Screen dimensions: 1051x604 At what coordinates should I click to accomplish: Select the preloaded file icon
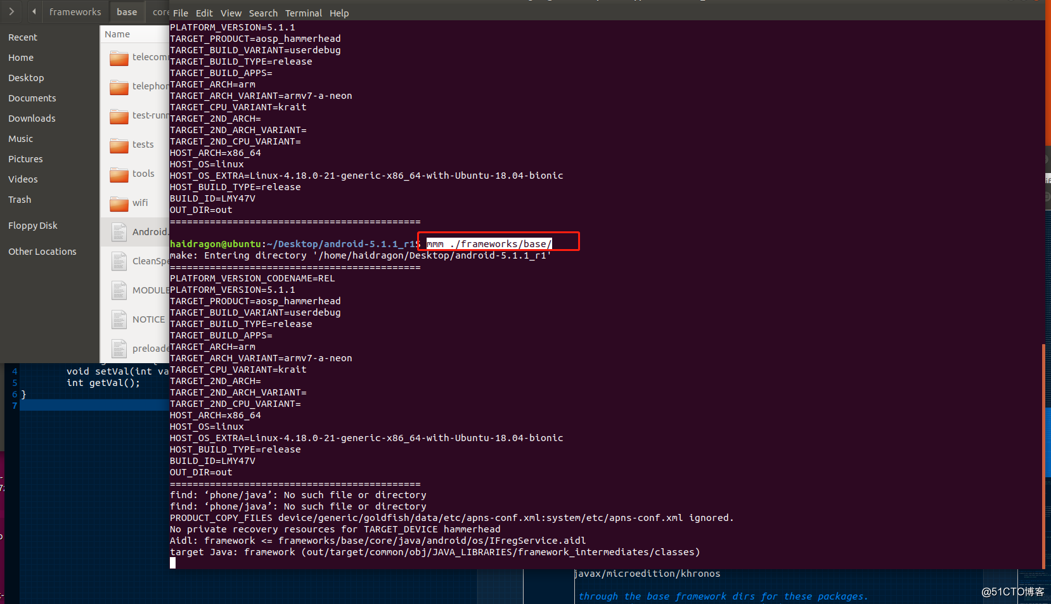[119, 349]
